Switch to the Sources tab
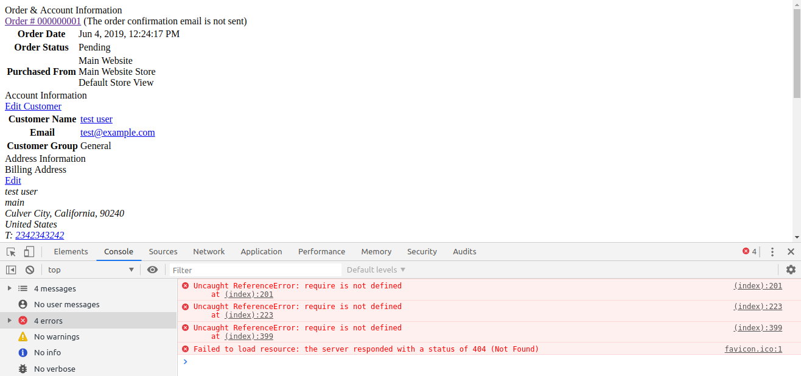 point(163,252)
